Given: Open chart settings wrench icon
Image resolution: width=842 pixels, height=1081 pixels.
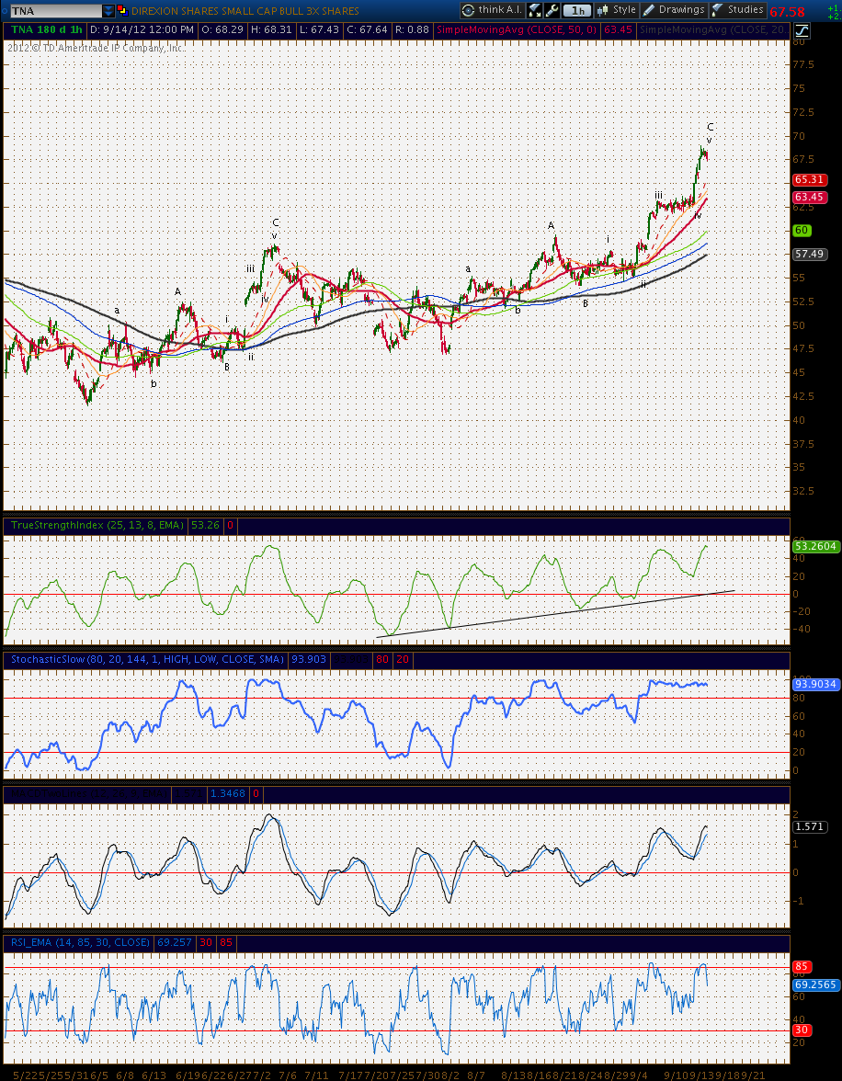Looking at the screenshot, I should (552, 10).
